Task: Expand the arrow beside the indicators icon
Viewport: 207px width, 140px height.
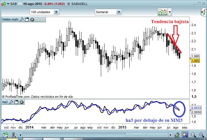Action: [170, 12]
